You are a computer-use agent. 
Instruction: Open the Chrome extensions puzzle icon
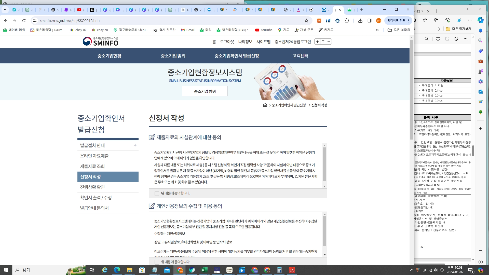tap(347, 21)
